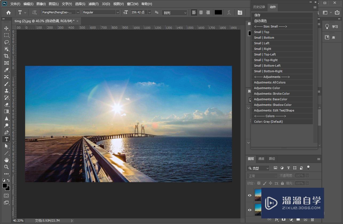
Task: Switch to the 路径 tab
Action: (x=272, y=159)
